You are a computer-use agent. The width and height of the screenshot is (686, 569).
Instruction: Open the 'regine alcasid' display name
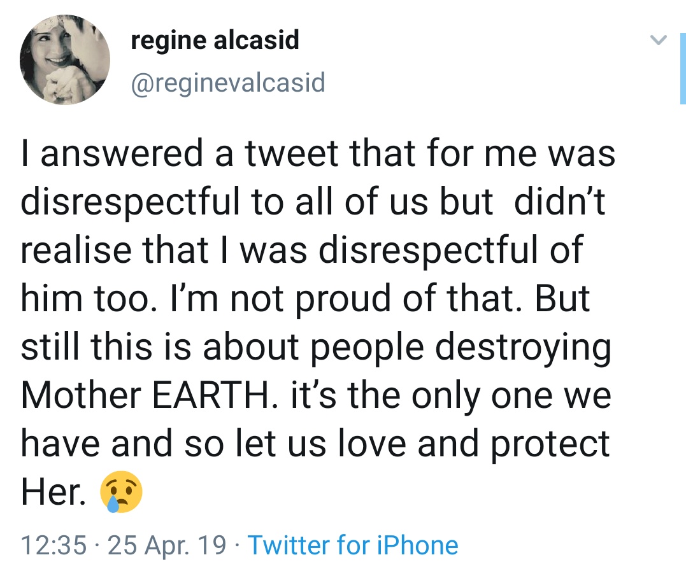point(215,41)
